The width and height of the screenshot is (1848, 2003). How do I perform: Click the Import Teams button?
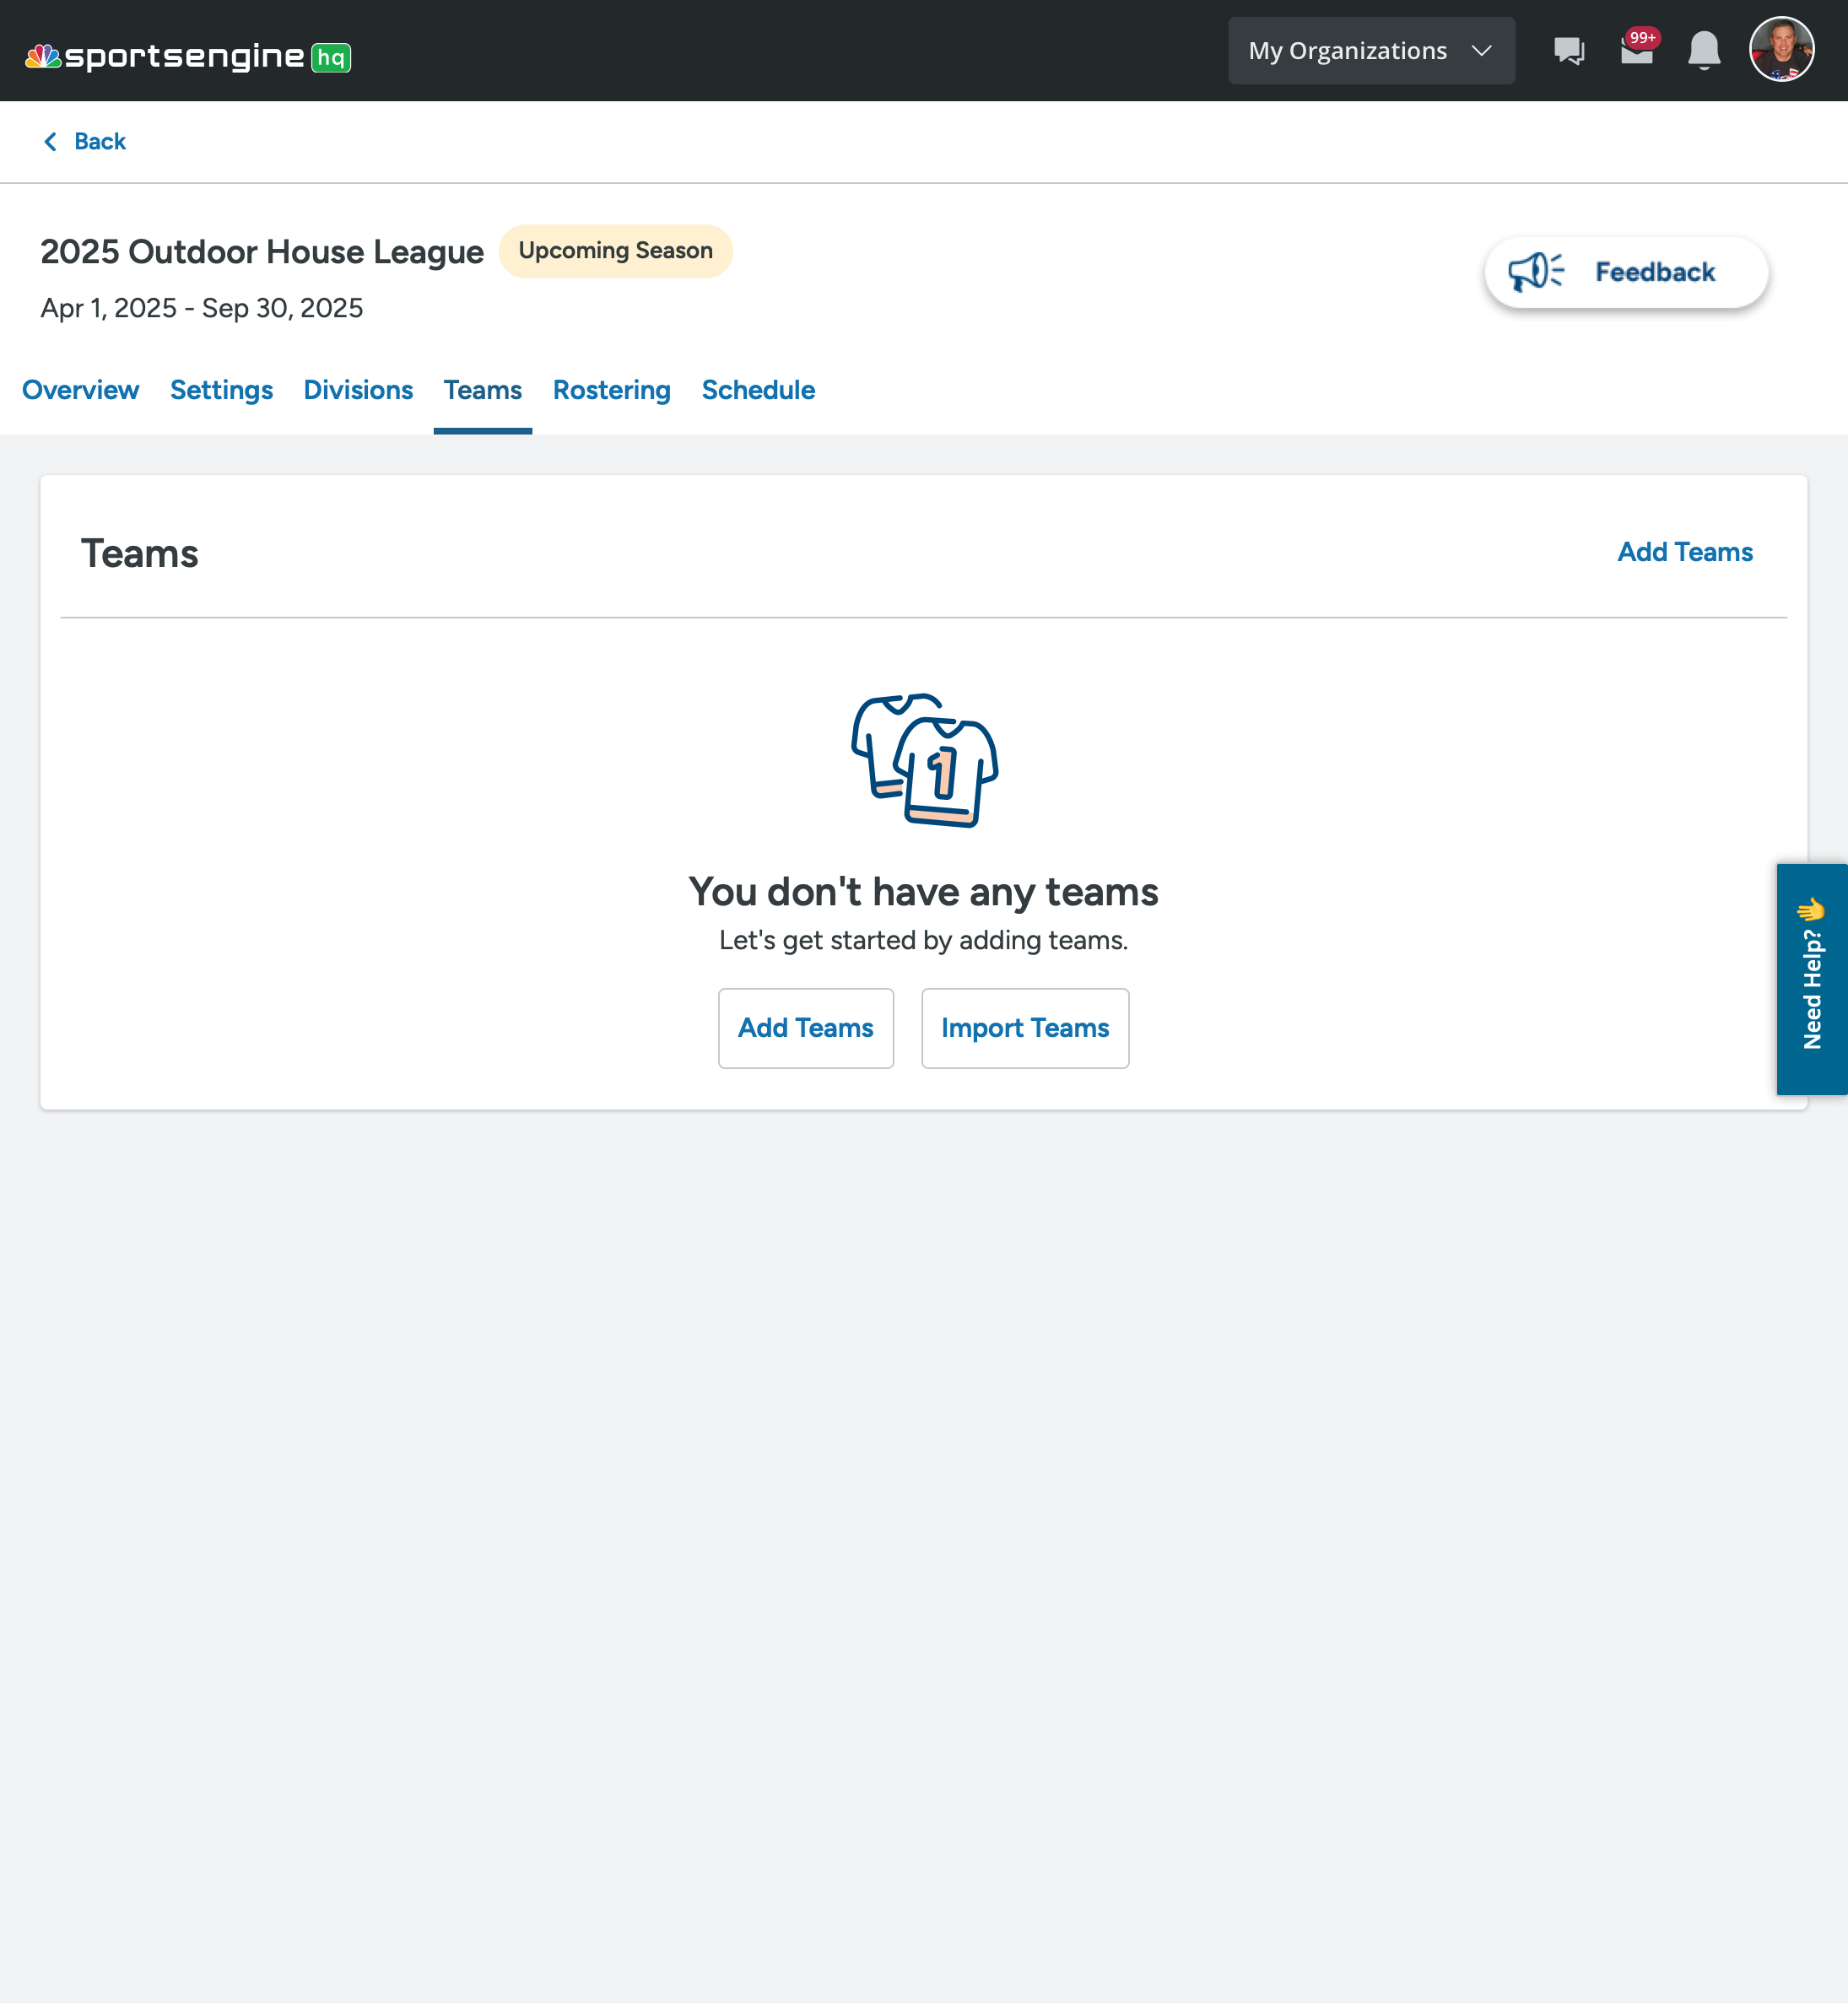coord(1026,1028)
